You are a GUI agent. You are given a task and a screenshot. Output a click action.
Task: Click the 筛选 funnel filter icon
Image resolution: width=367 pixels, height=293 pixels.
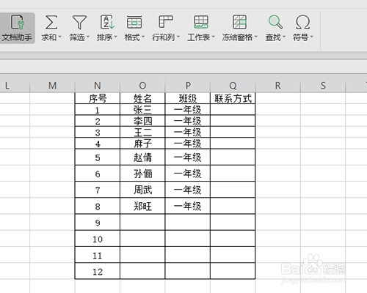point(79,22)
